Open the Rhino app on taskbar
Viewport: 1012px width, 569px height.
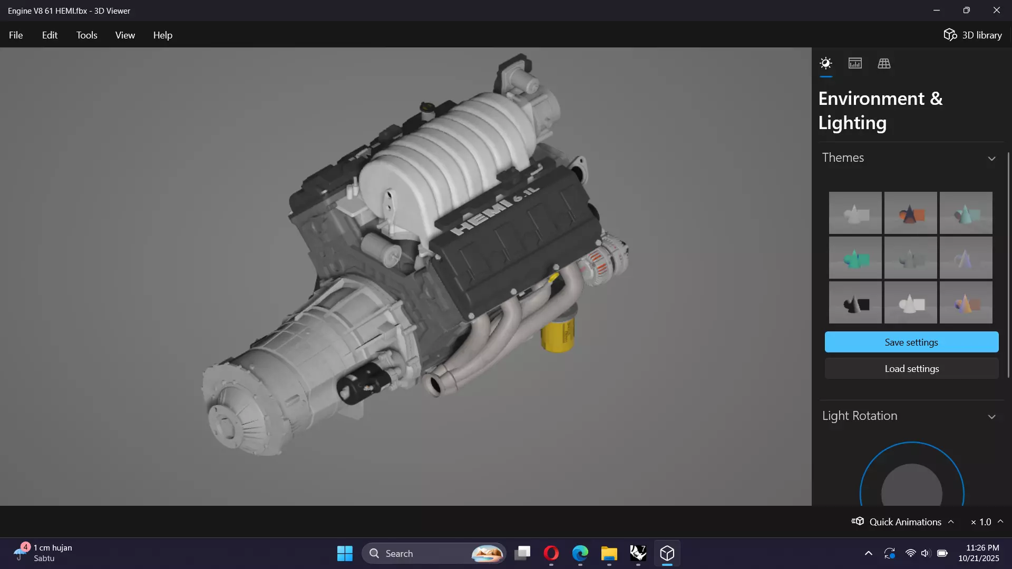pyautogui.click(x=638, y=553)
